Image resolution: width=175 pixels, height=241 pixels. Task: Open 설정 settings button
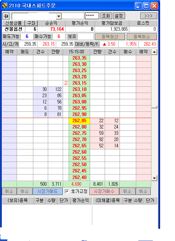pos(119,16)
